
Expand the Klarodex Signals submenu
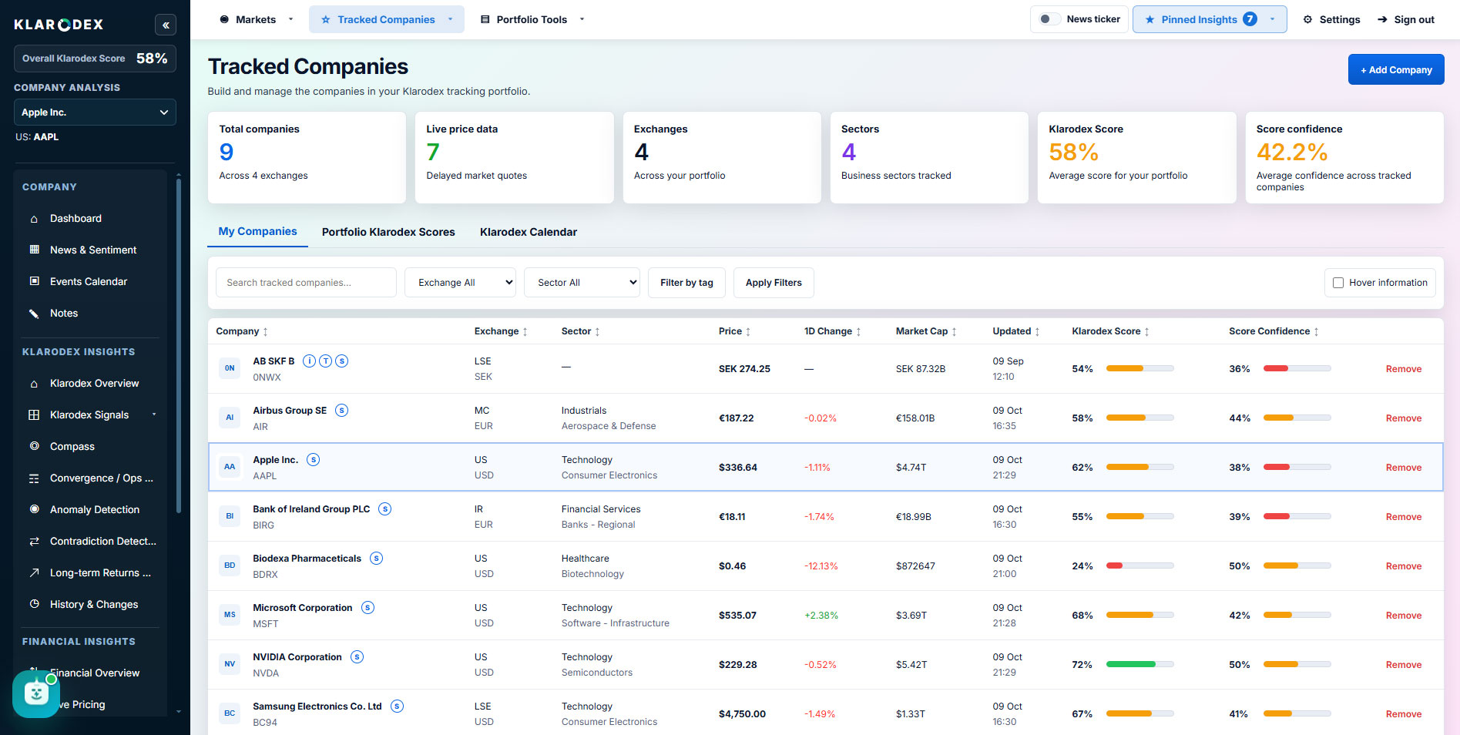tap(154, 414)
